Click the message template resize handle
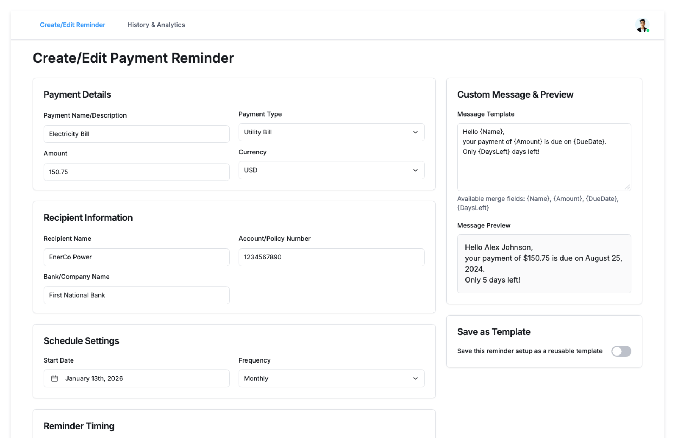 (x=628, y=187)
